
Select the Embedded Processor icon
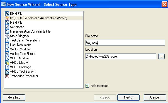point(7,76)
